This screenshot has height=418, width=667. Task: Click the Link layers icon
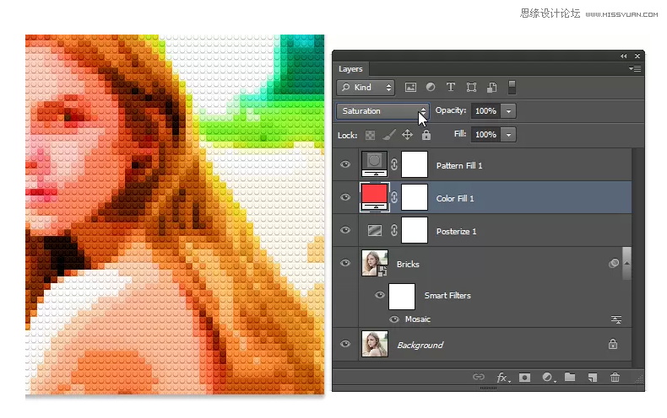(479, 377)
